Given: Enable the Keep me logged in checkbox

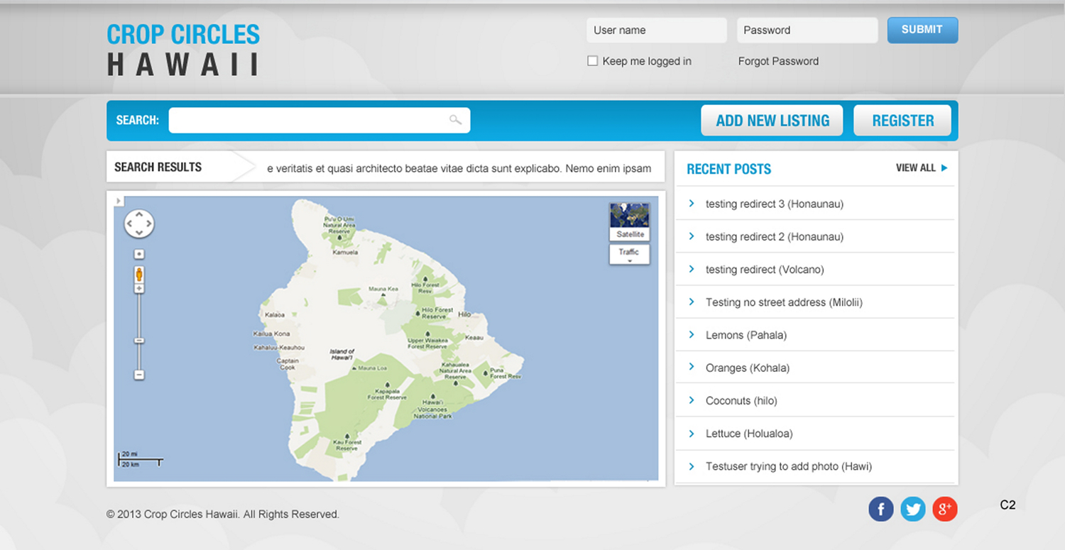Looking at the screenshot, I should [593, 61].
